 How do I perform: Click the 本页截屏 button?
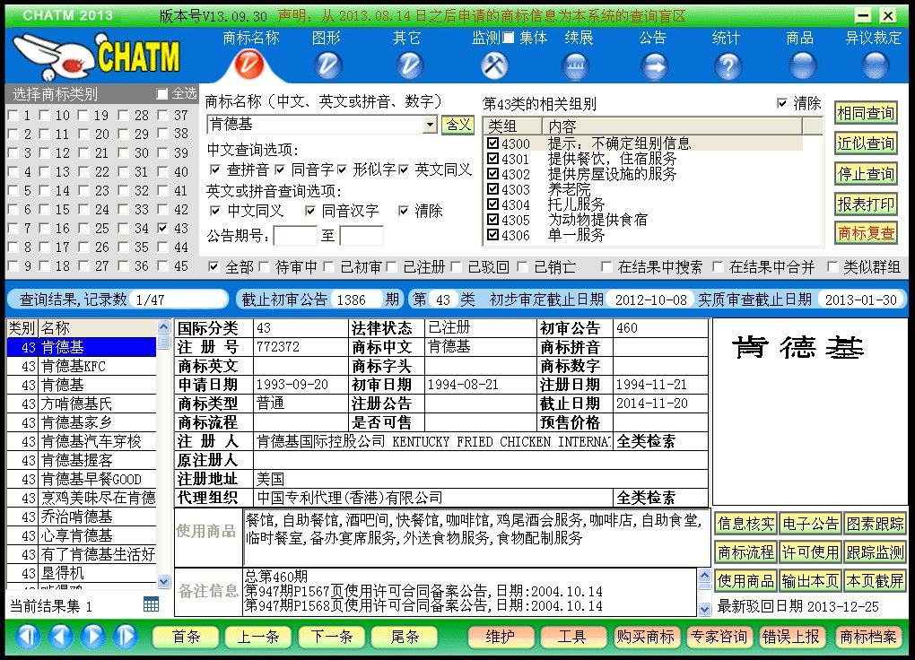pos(875,580)
